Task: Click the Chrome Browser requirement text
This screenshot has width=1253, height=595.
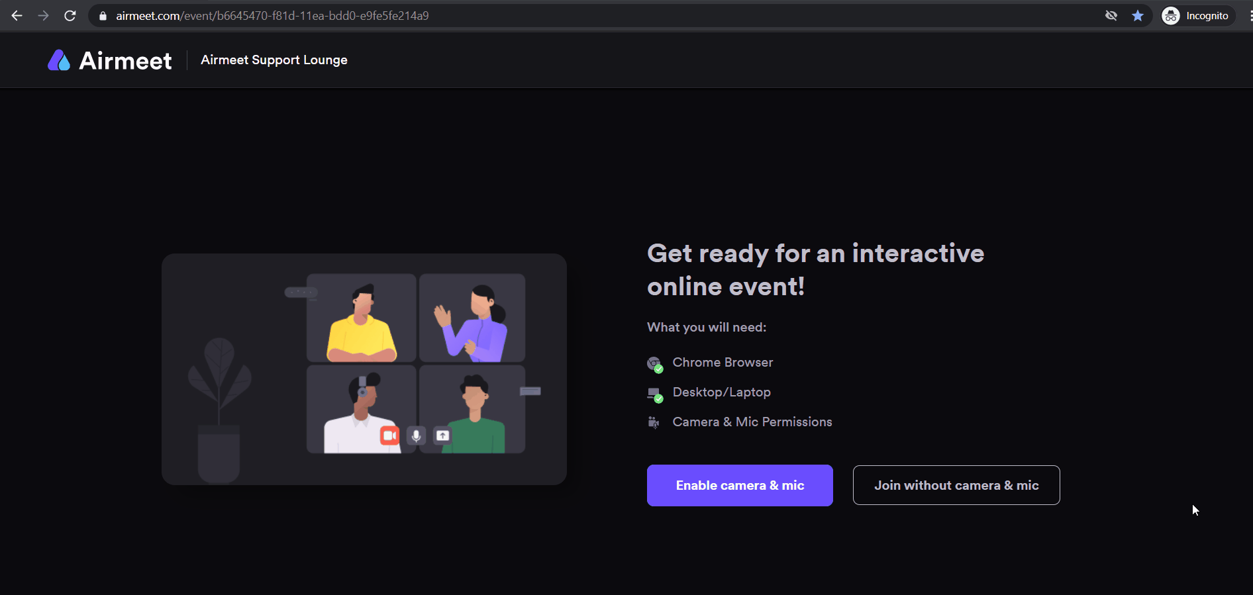Action: [x=723, y=363]
